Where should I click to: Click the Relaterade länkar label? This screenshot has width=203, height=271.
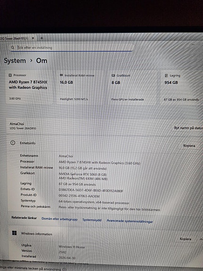(x=24, y=218)
